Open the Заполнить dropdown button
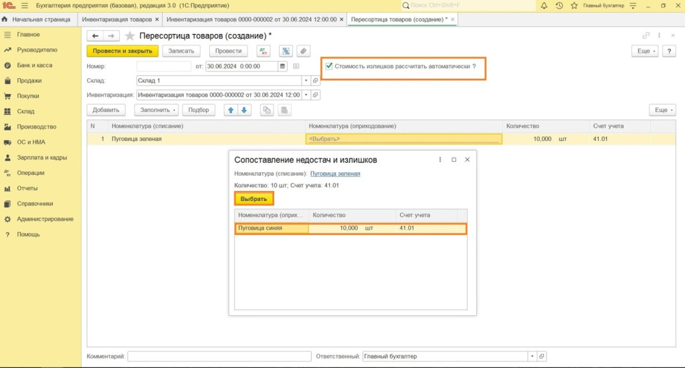The width and height of the screenshot is (685, 368). tap(157, 110)
